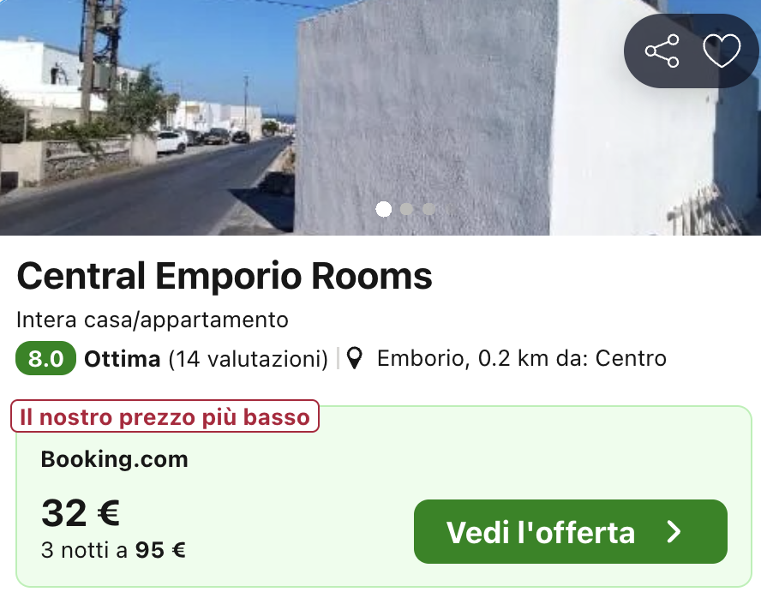The image size is (761, 598).
Task: Click the 'Il nostro prezzo più basso' badge
Action: click(x=165, y=416)
